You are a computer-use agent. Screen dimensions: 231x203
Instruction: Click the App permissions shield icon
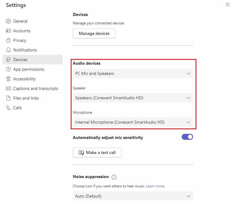[x=8, y=69]
